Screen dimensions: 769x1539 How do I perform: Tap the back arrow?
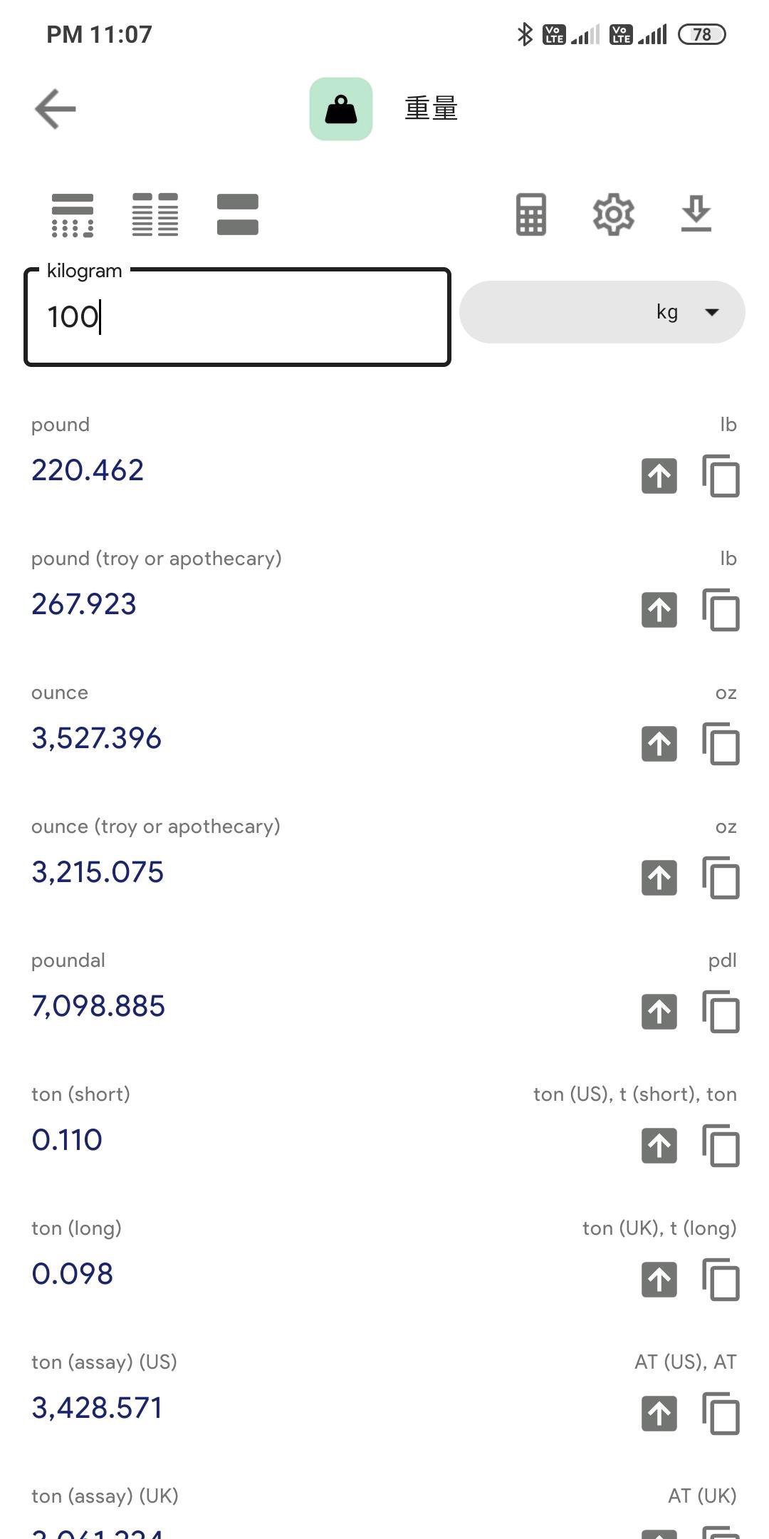click(x=56, y=109)
